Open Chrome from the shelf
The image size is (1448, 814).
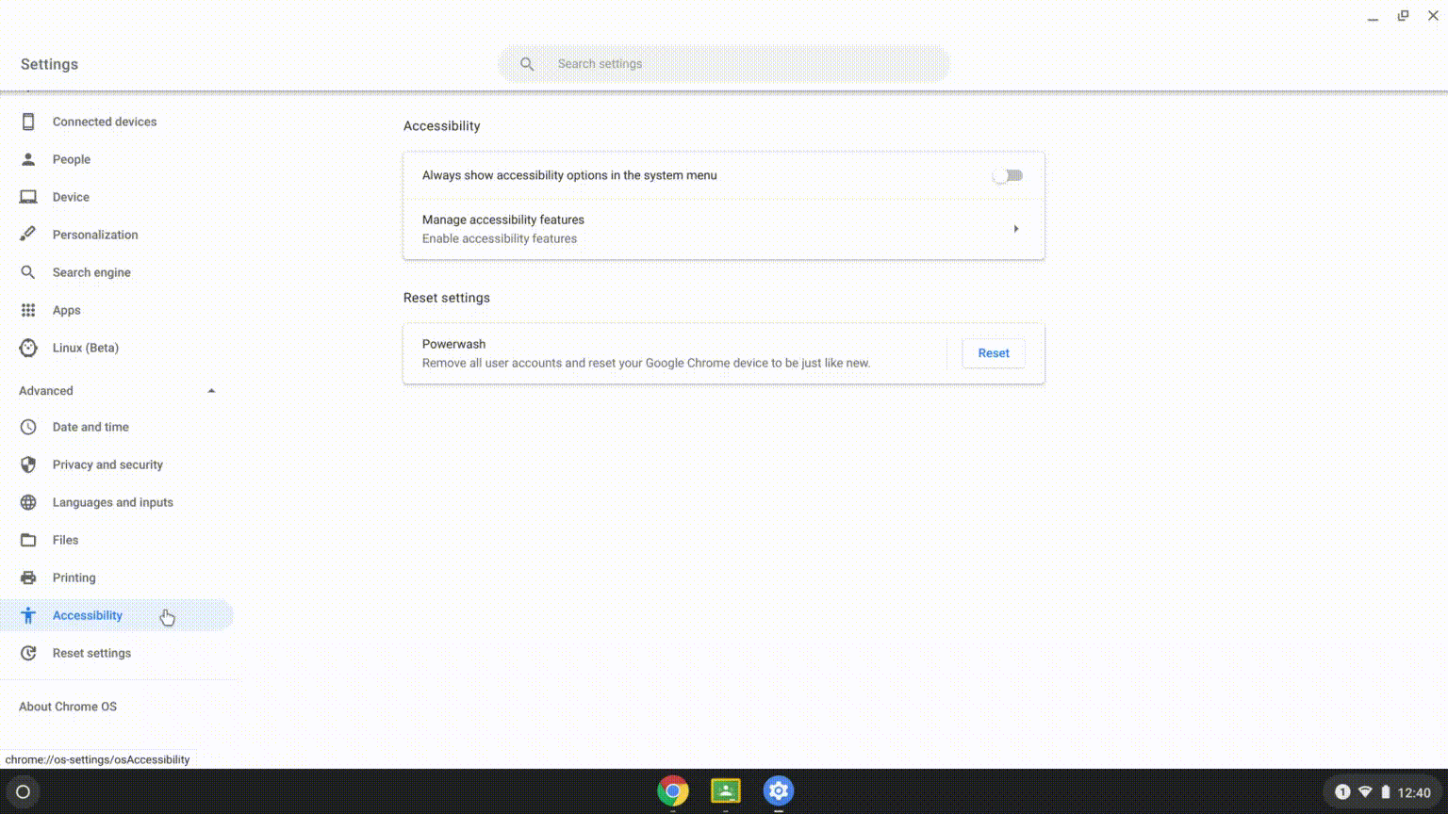[x=672, y=791]
